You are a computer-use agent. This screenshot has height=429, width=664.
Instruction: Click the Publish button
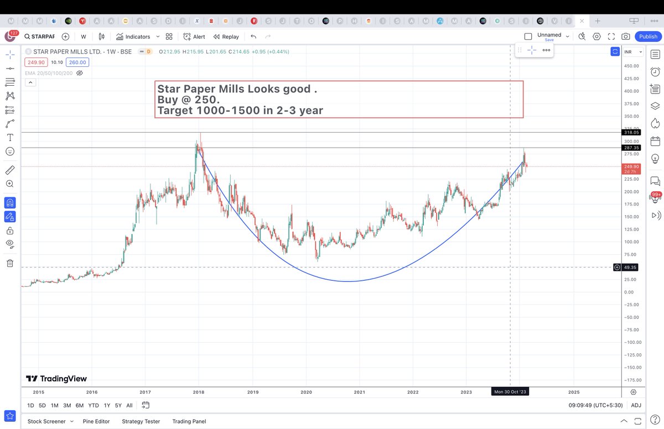click(x=648, y=36)
